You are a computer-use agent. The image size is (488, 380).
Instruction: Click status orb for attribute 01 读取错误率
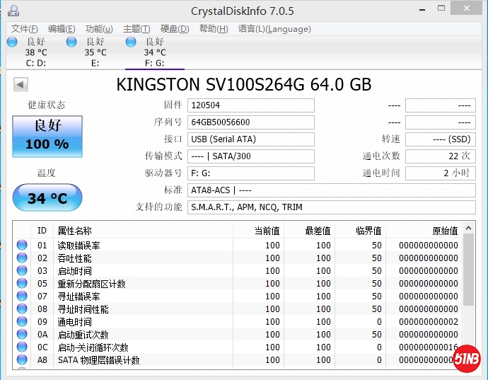[x=22, y=246]
